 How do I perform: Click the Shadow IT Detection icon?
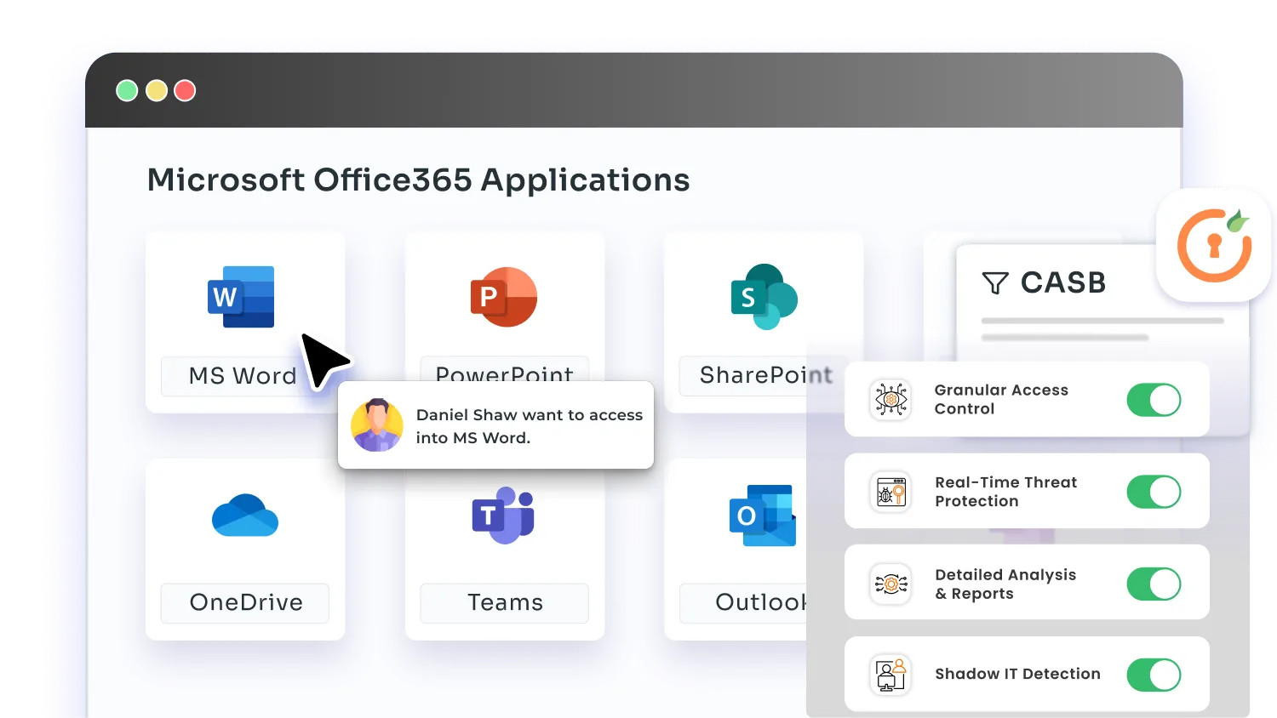click(x=891, y=675)
